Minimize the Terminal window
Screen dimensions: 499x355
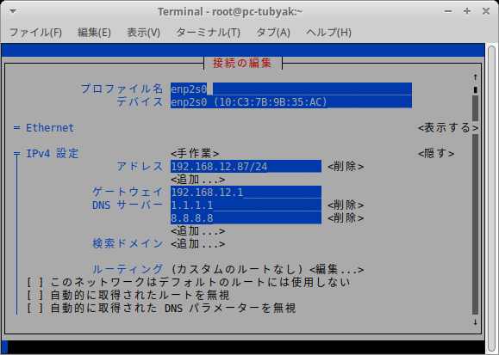pos(448,11)
